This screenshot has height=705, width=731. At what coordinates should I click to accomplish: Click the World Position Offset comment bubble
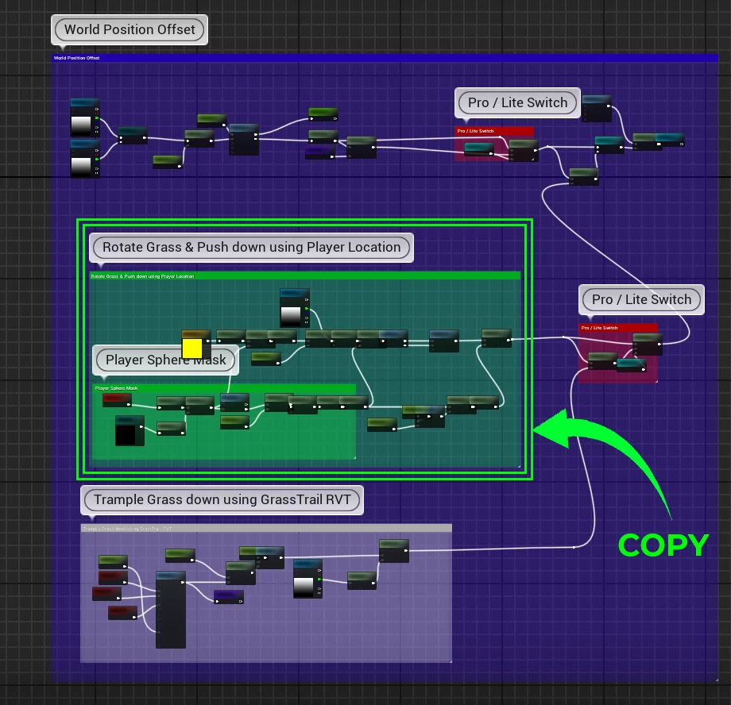click(130, 30)
